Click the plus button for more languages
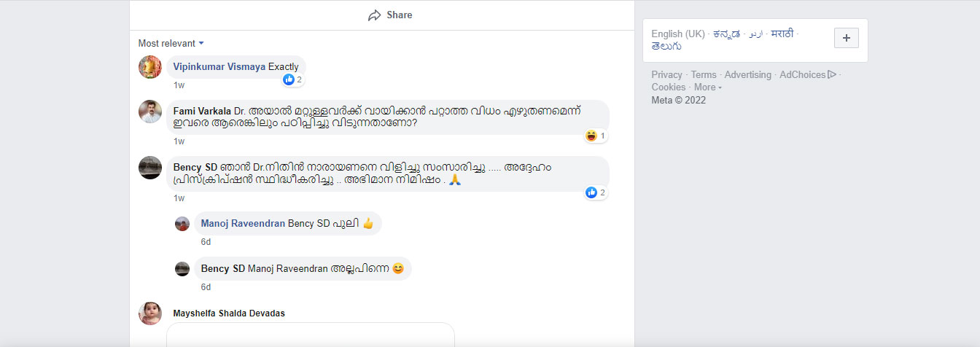The width and height of the screenshot is (980, 347). (x=846, y=38)
